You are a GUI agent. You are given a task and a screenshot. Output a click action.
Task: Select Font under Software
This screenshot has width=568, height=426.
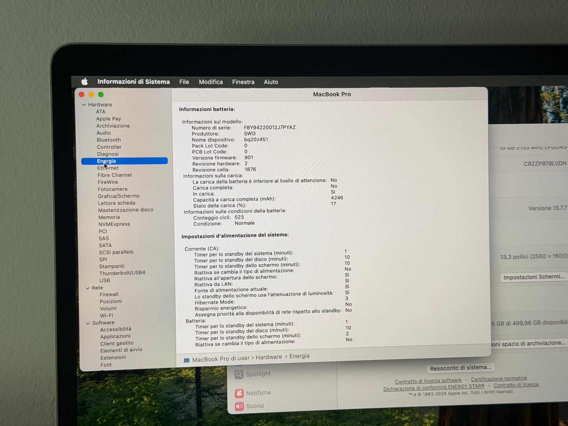[106, 365]
